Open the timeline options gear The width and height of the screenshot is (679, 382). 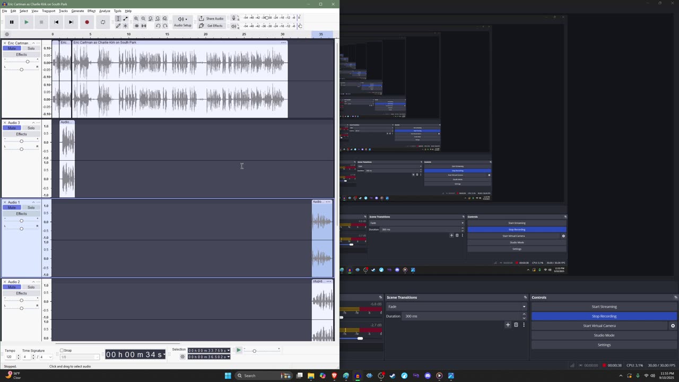pyautogui.click(x=7, y=34)
